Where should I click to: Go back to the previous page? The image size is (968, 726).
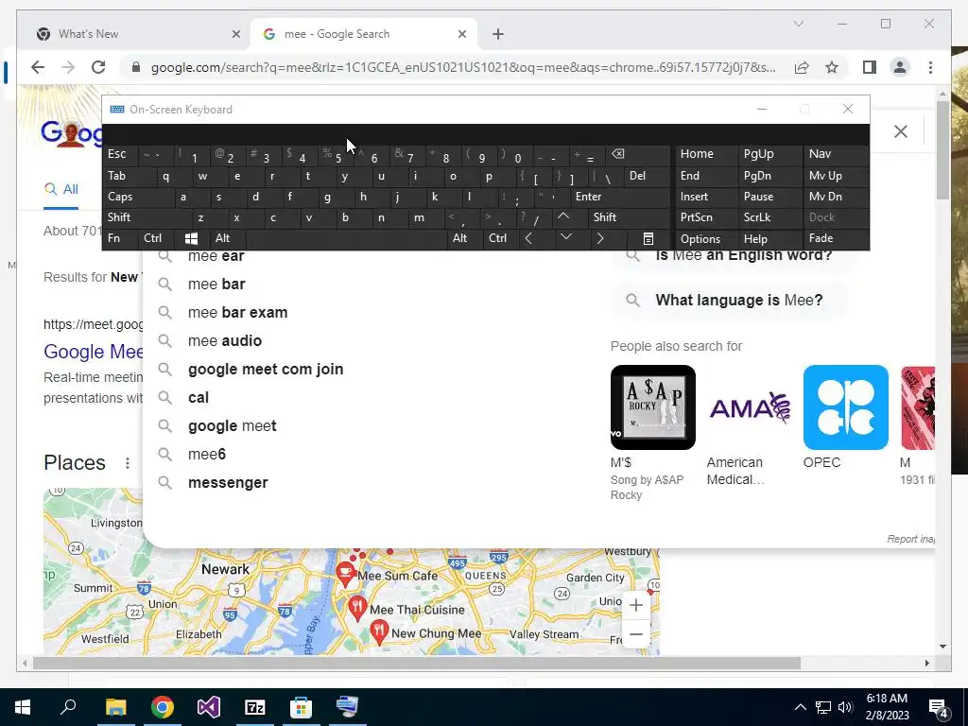[38, 67]
